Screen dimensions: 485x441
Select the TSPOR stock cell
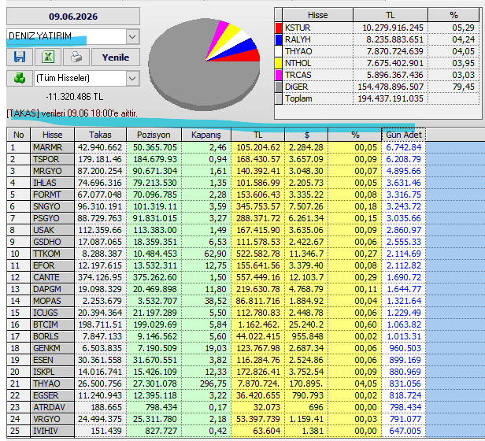click(53, 159)
